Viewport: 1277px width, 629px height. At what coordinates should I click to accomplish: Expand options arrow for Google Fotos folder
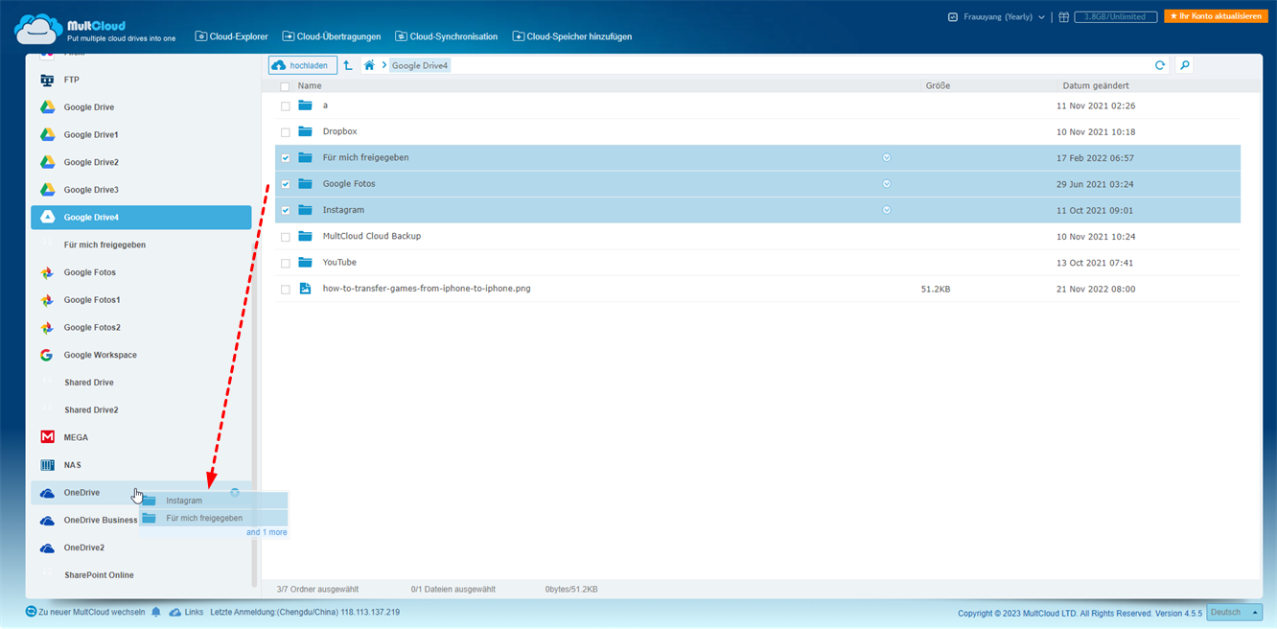886,183
